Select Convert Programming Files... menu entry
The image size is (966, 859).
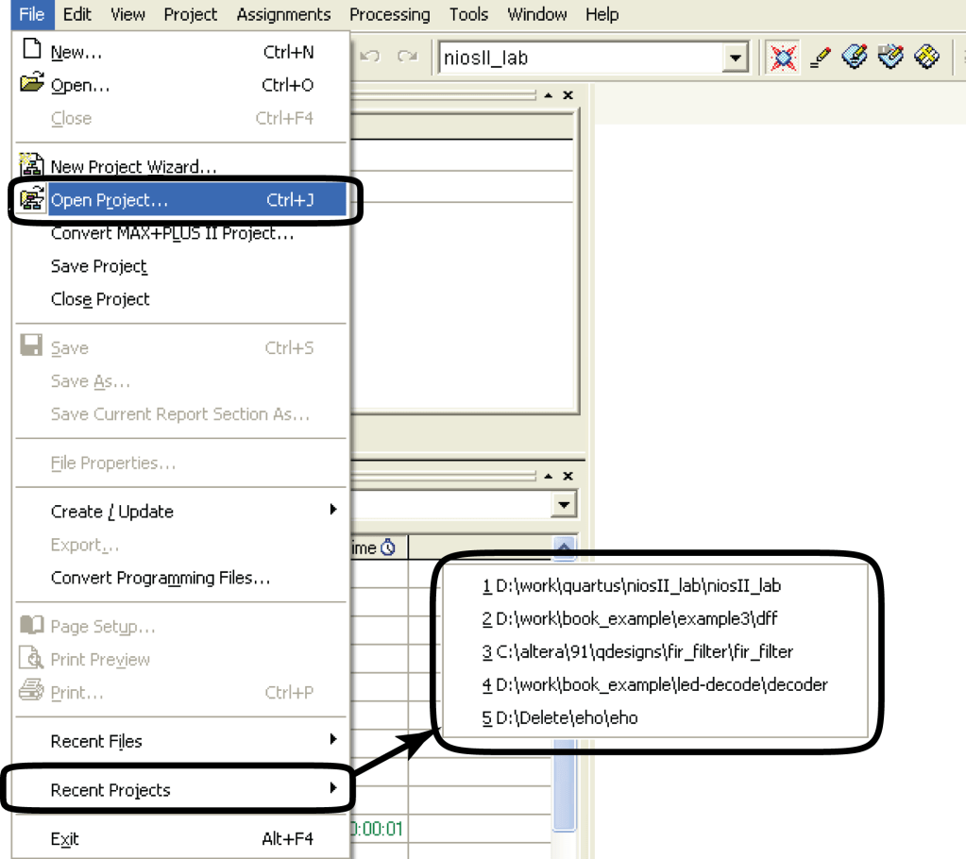161,578
